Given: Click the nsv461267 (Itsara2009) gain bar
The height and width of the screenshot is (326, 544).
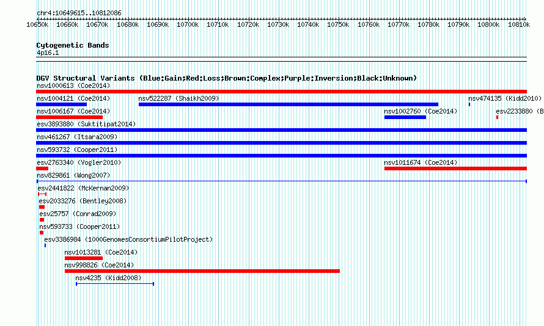Looking at the screenshot, I should [281, 143].
